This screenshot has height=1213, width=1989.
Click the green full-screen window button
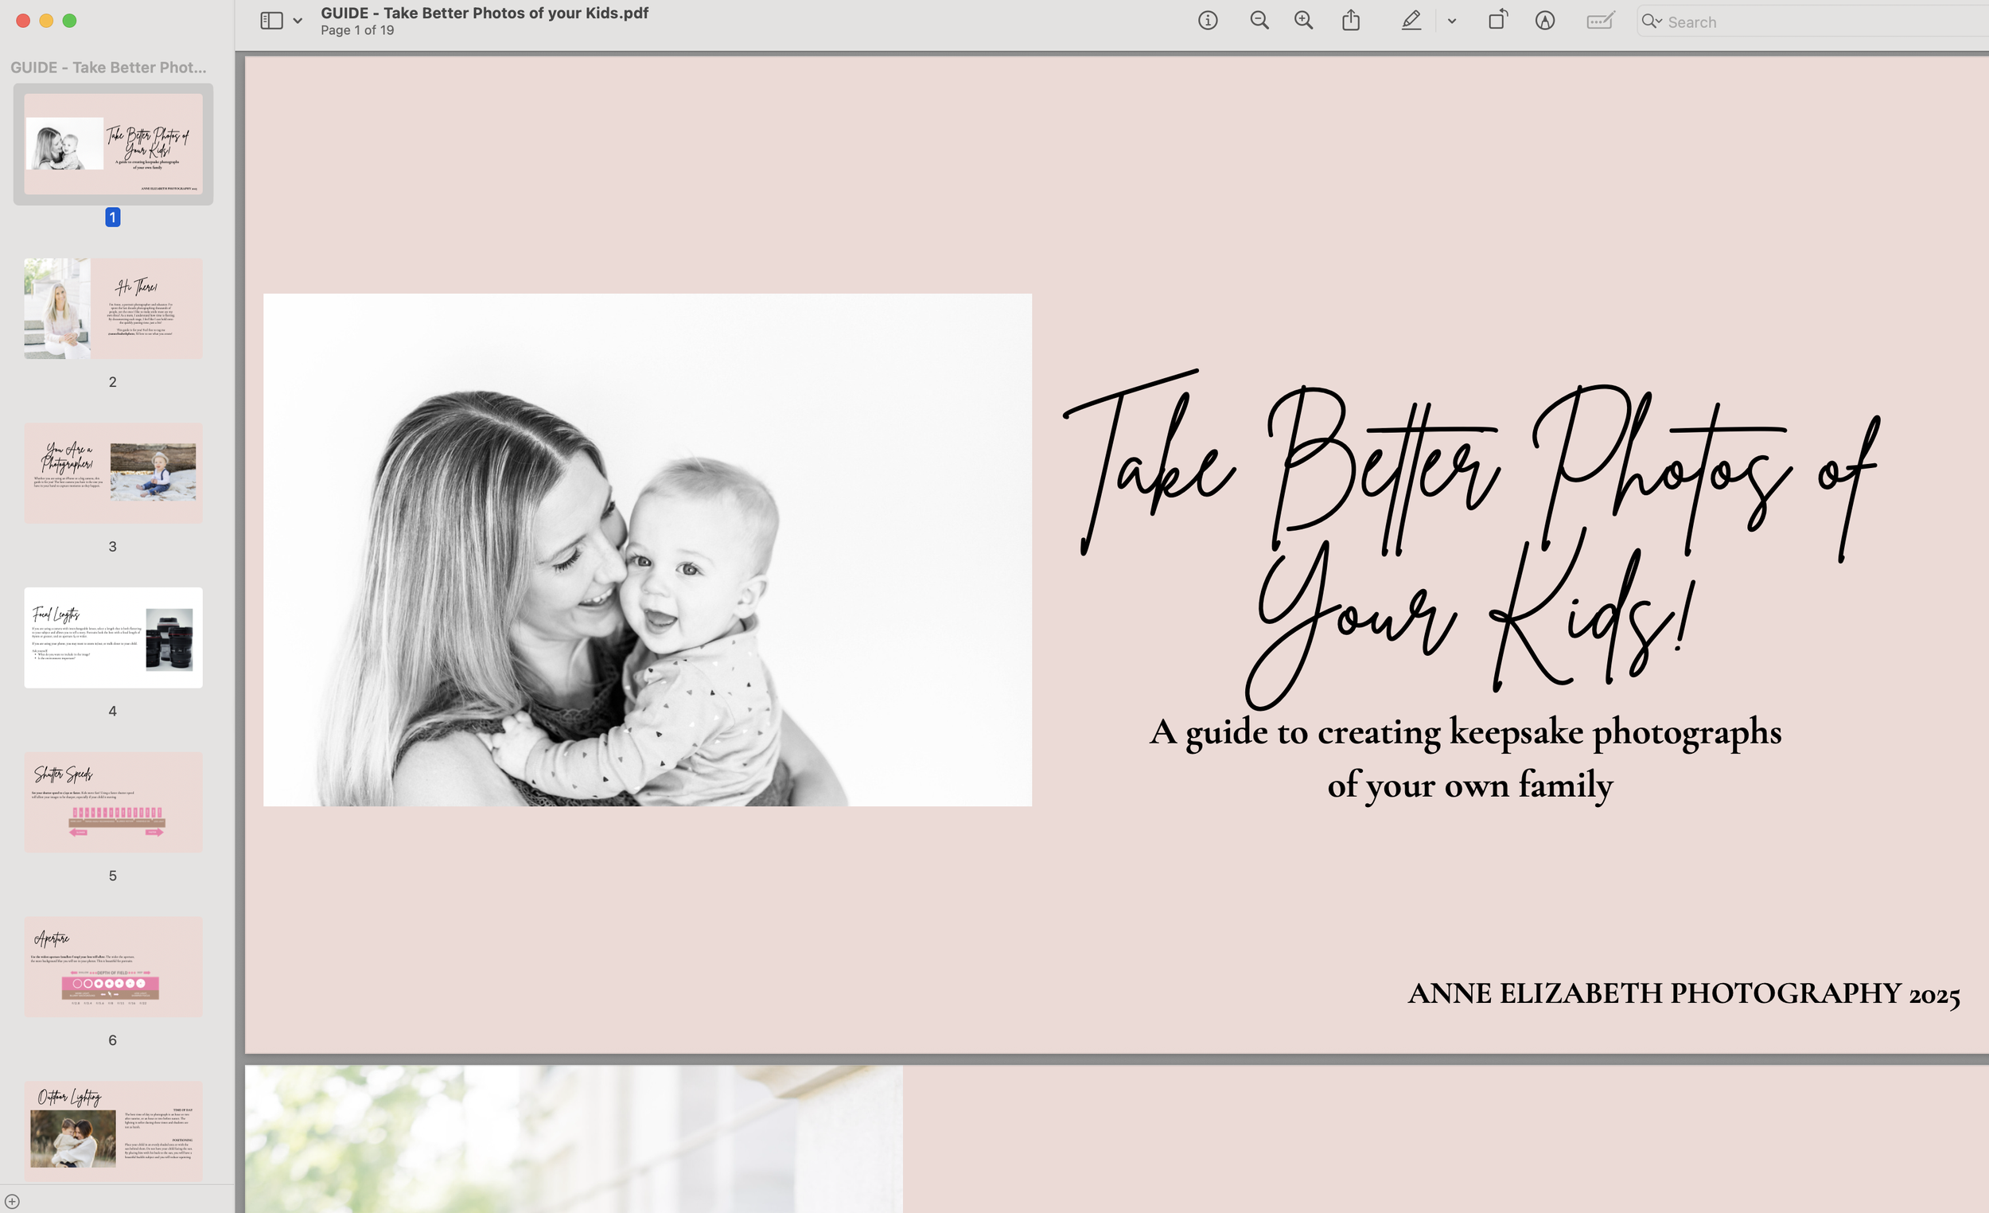point(69,21)
